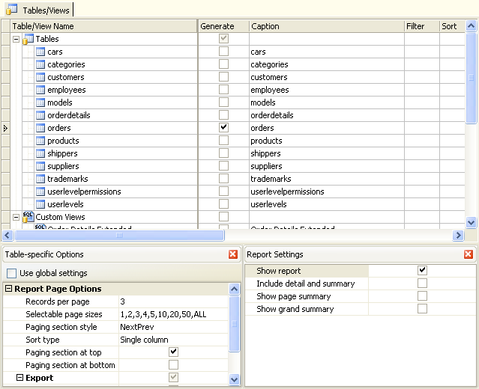Image resolution: width=479 pixels, height=389 pixels.
Task: Click the orders table icon
Action: [x=40, y=128]
